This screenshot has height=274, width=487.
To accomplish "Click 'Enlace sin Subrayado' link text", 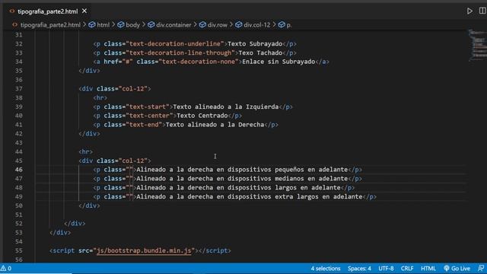I will (279, 62).
